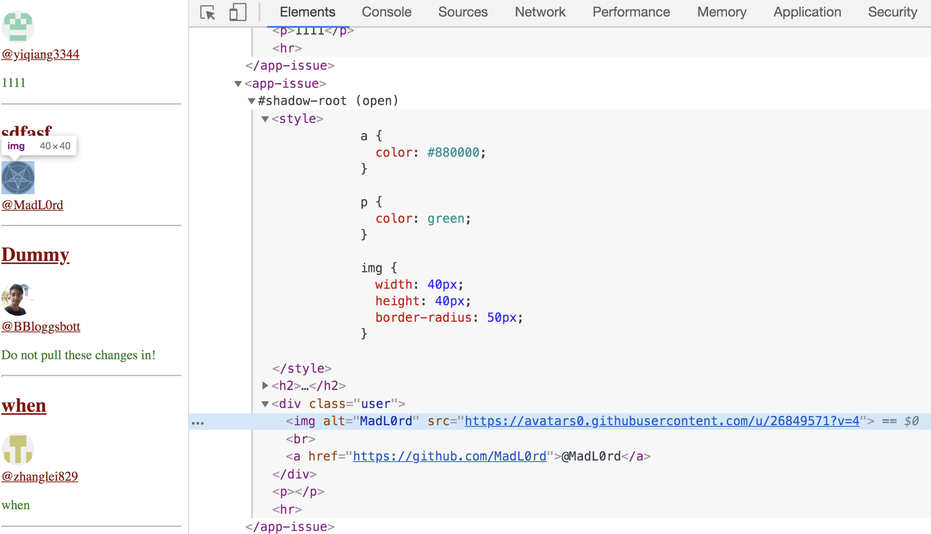Image resolution: width=931 pixels, height=534 pixels.
Task: Collapse the style element
Action: click(265, 119)
